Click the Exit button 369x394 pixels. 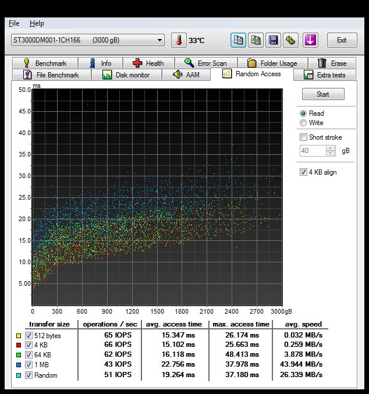click(x=342, y=40)
